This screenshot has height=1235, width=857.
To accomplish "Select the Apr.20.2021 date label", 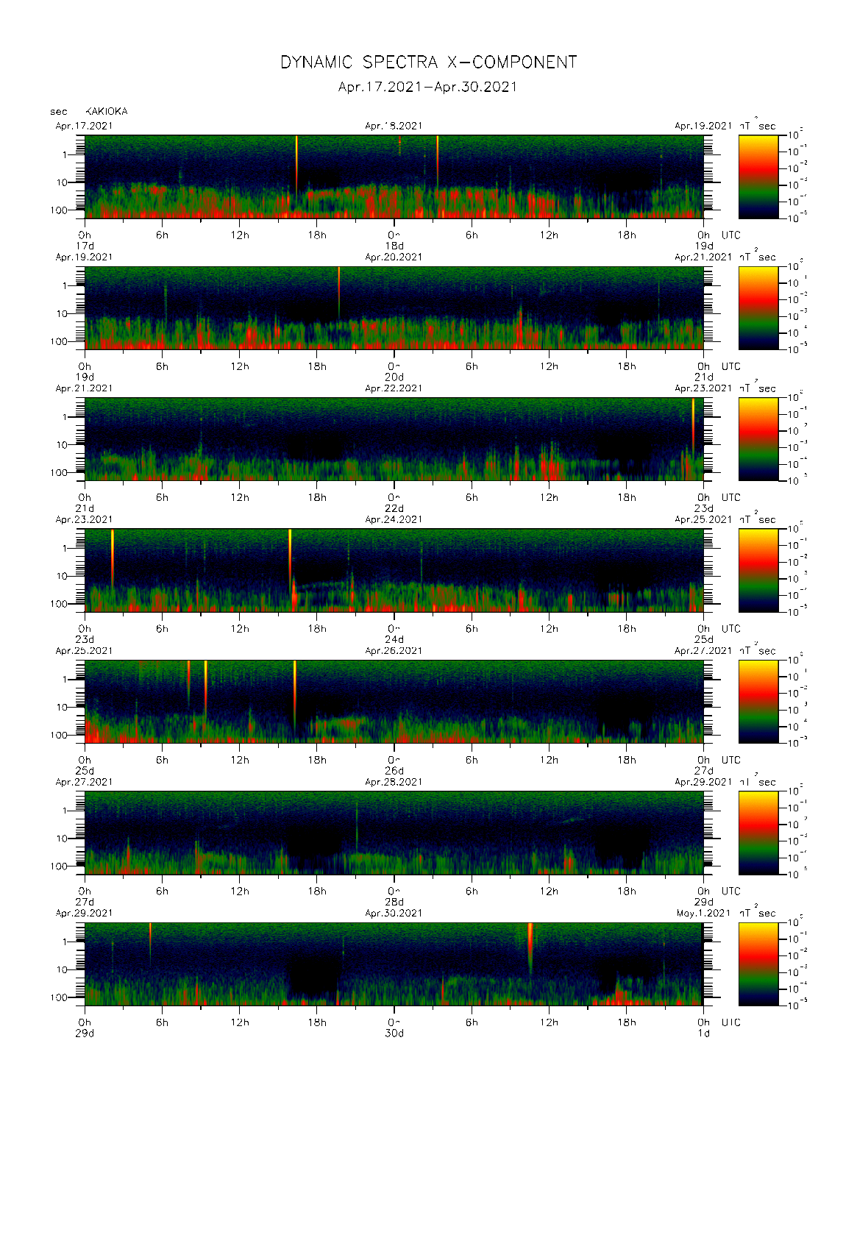I will 394,257.
